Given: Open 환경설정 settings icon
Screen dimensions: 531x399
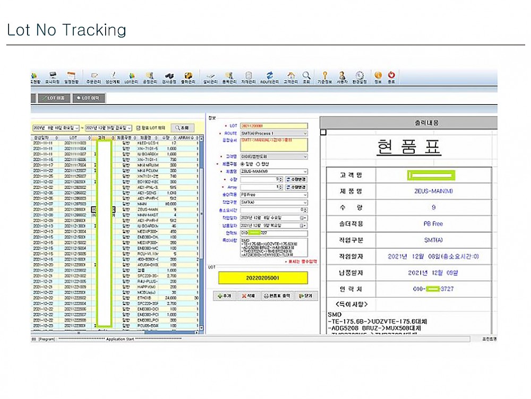Looking at the screenshot, I should click(x=359, y=77).
